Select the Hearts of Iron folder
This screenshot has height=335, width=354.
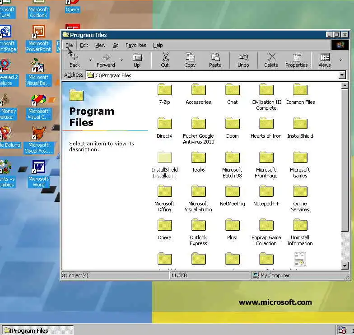coord(266,128)
